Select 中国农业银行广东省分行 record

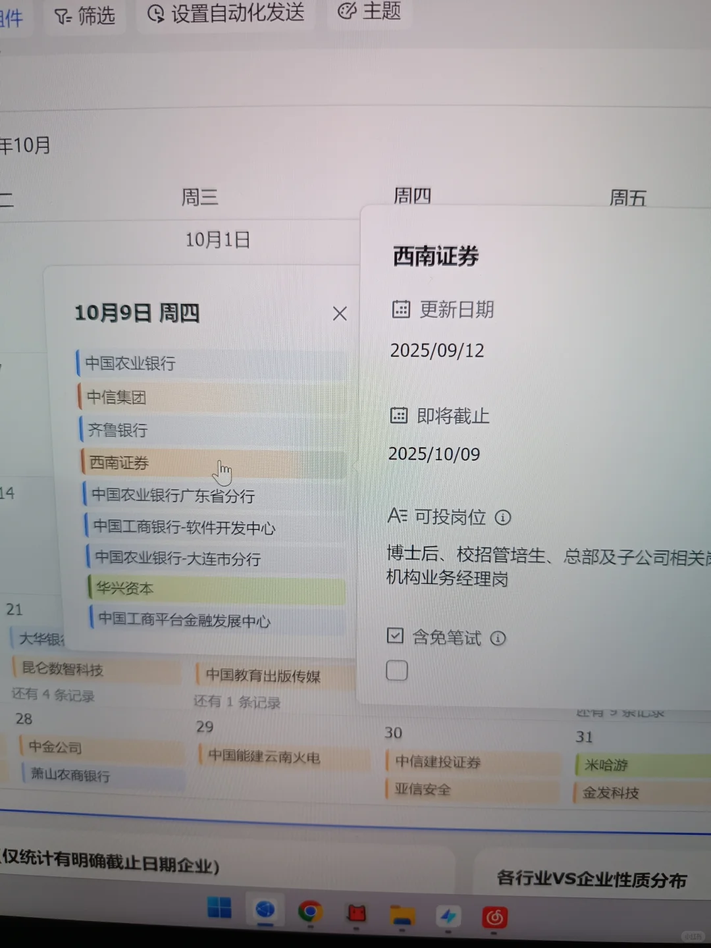click(x=214, y=495)
